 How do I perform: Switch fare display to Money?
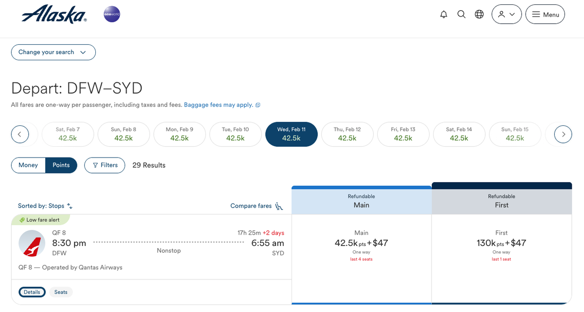pos(28,165)
